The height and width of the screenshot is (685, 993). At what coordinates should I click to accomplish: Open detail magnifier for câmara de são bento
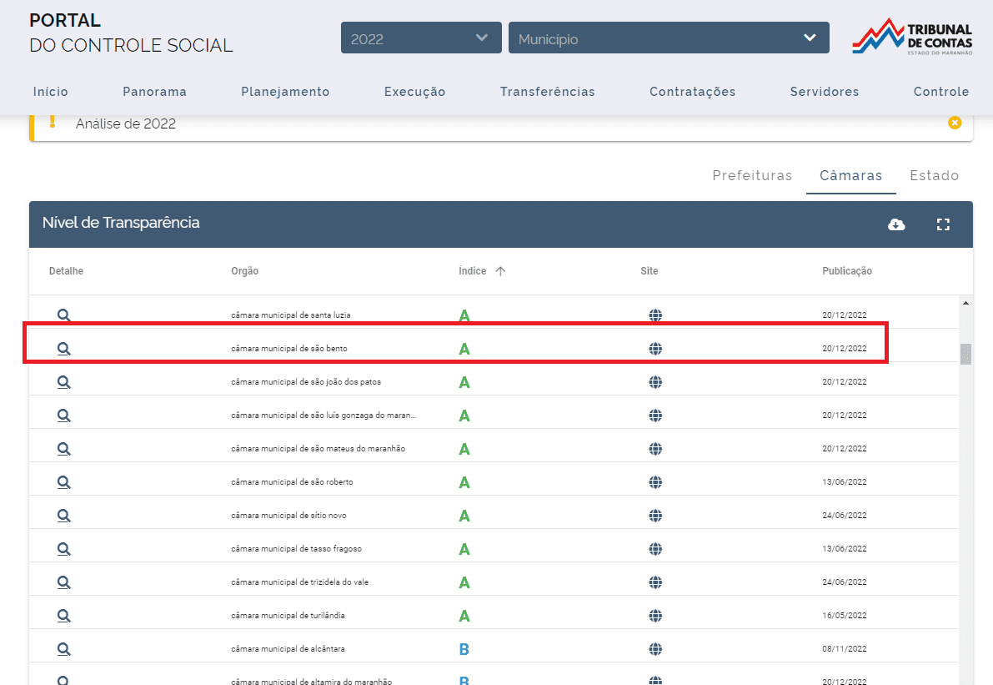pyautogui.click(x=64, y=349)
